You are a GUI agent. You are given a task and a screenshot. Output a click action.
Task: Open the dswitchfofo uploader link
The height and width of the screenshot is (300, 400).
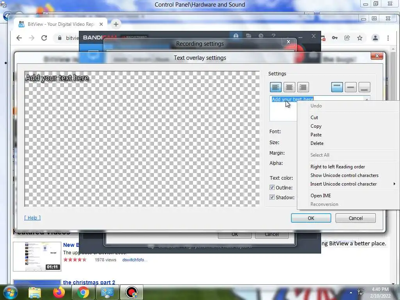click(135, 260)
